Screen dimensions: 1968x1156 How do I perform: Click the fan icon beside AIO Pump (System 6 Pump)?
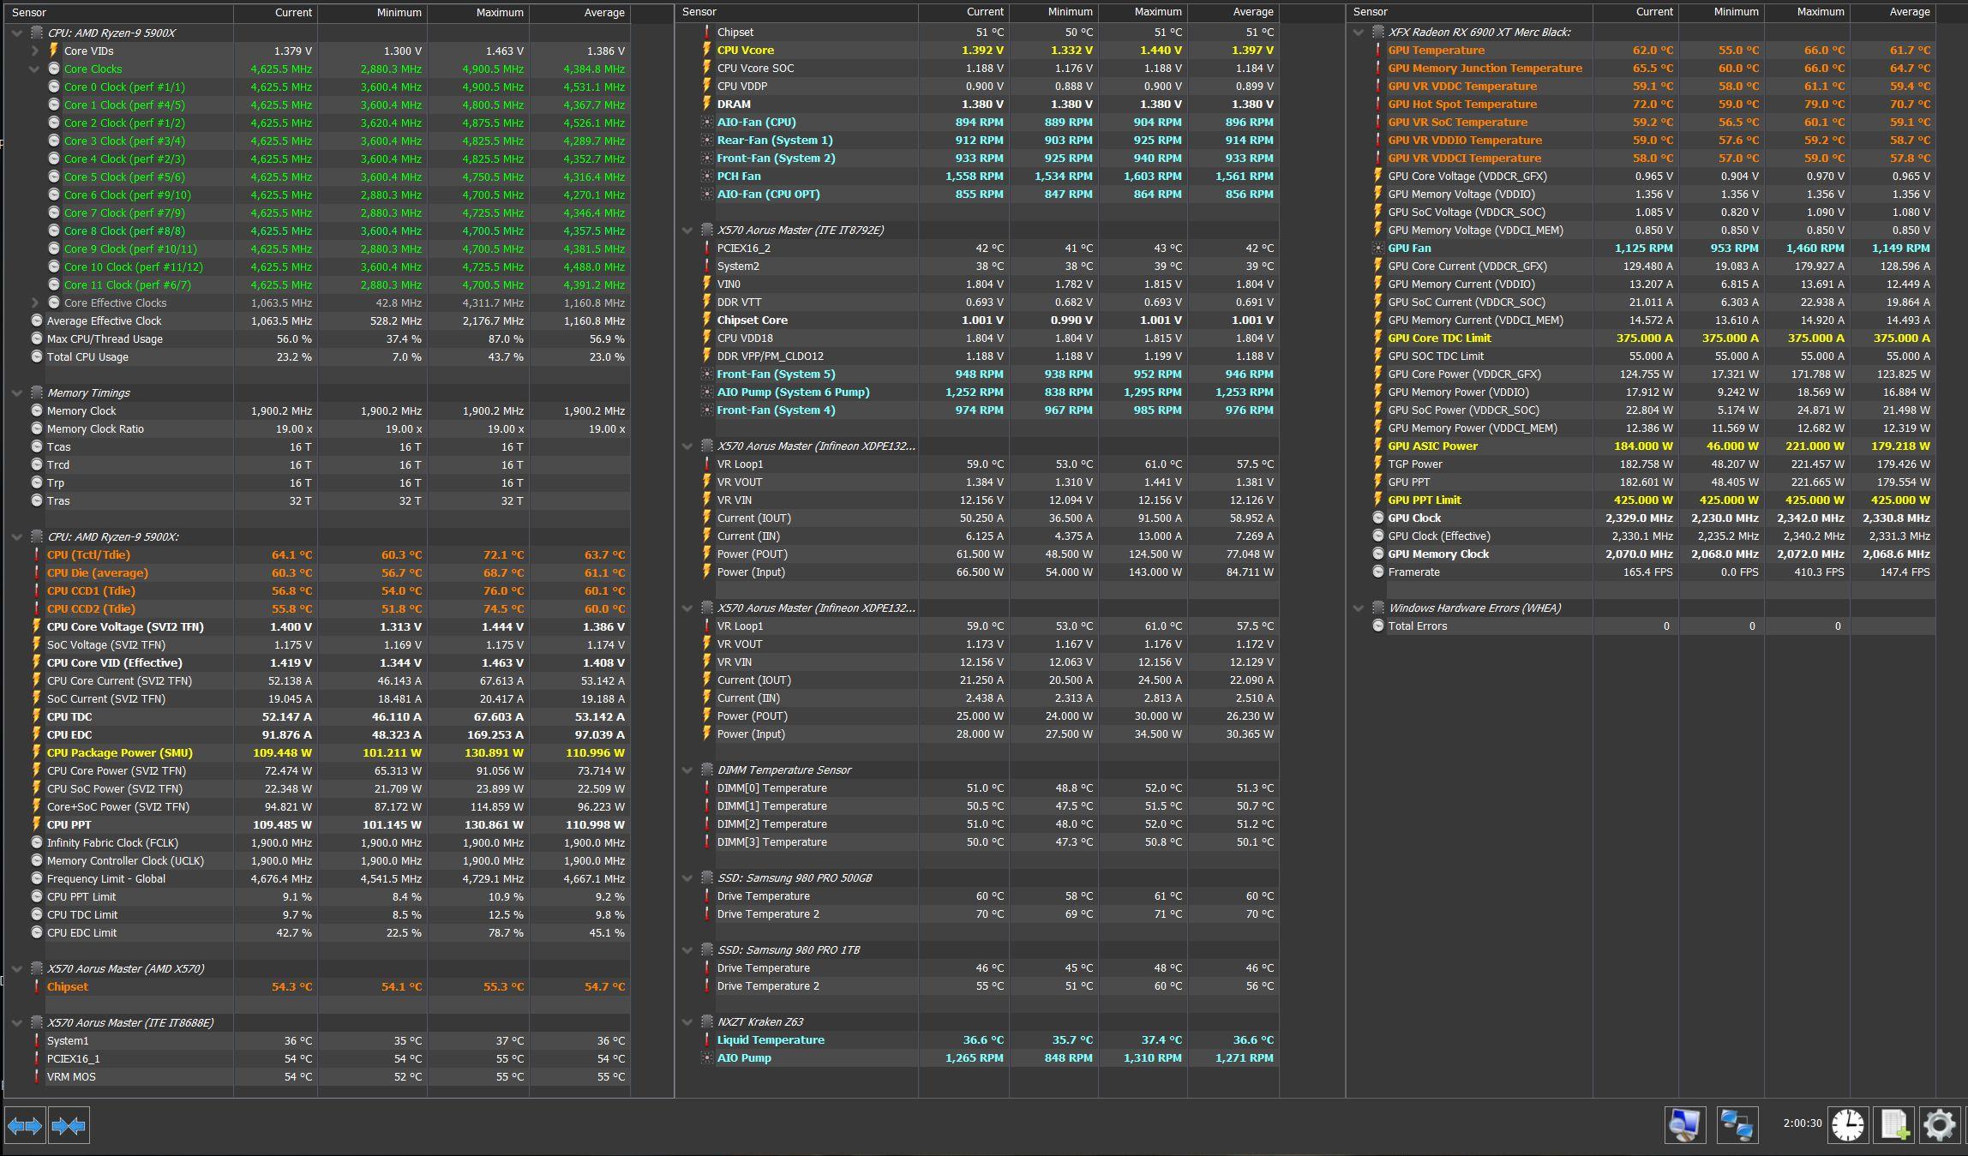pyautogui.click(x=707, y=392)
